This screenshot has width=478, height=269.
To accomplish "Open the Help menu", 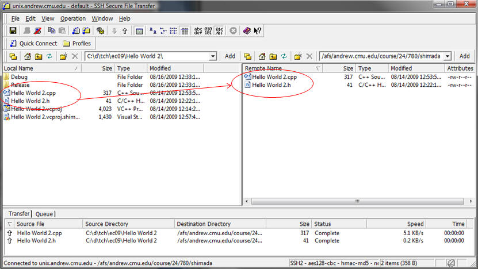I will coord(125,18).
